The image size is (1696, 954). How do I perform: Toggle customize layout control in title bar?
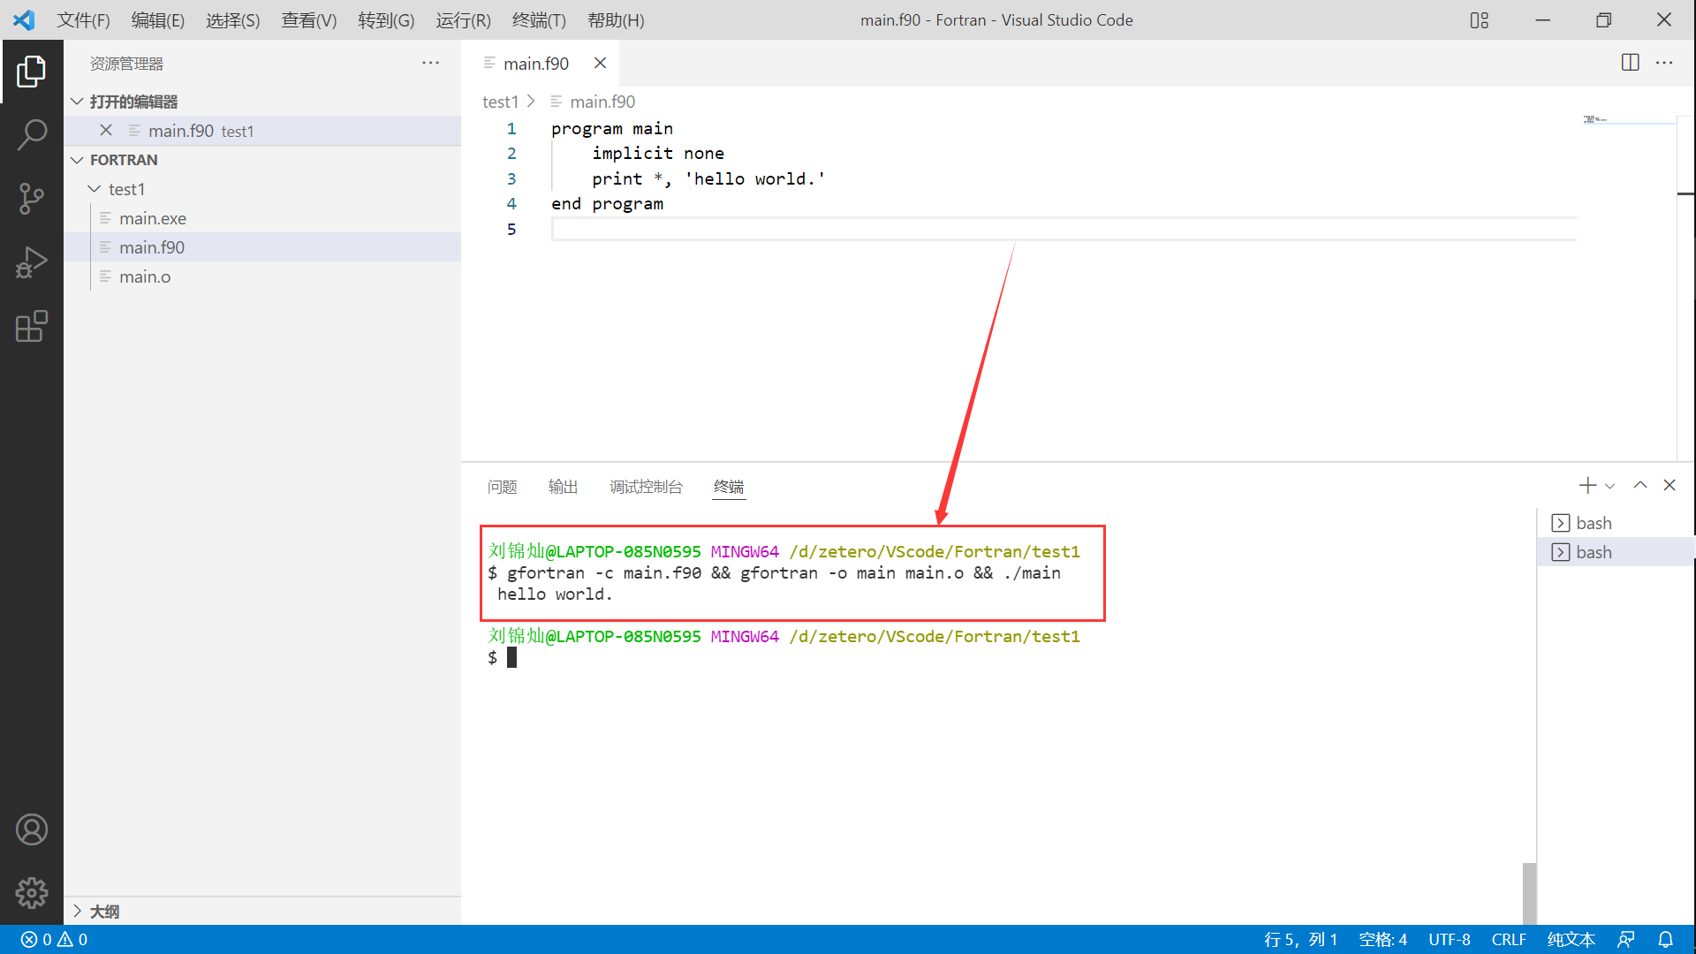point(1480,20)
